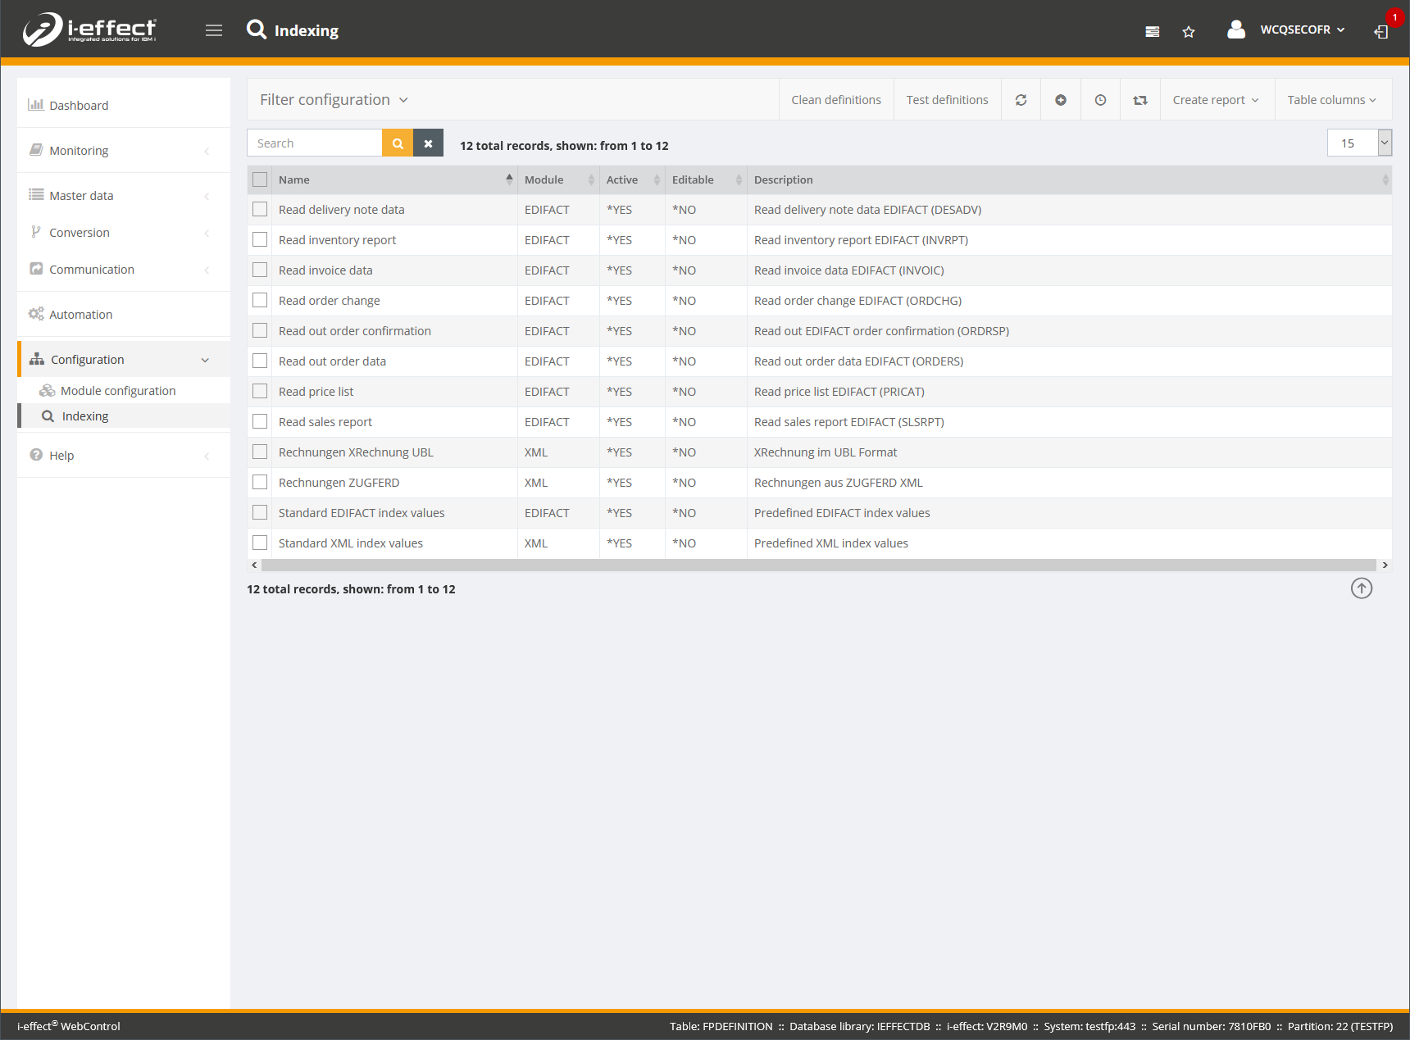Click the refresh icon in the toolbar
This screenshot has height=1040, width=1410.
(x=1021, y=100)
